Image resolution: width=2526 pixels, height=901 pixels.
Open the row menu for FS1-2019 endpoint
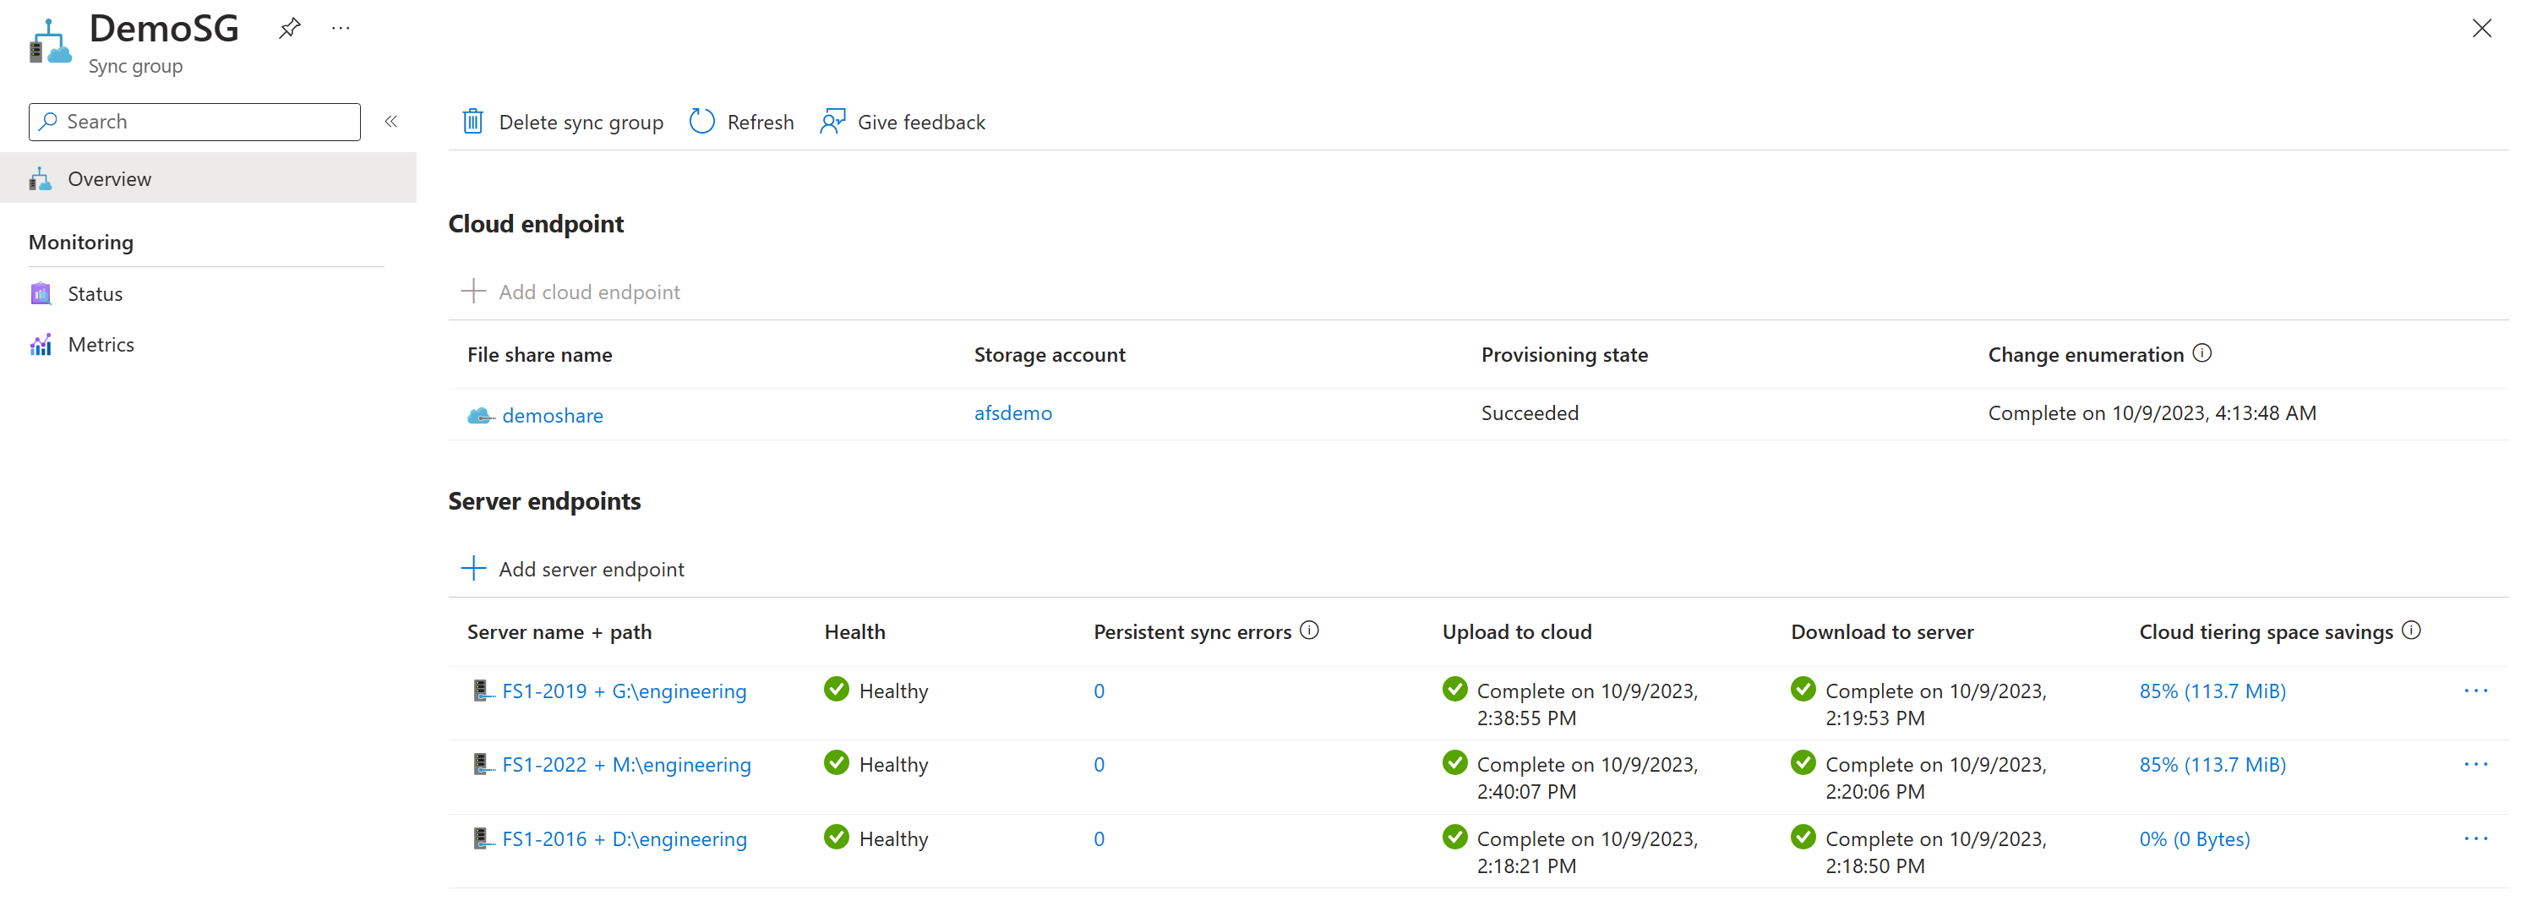tap(2477, 691)
